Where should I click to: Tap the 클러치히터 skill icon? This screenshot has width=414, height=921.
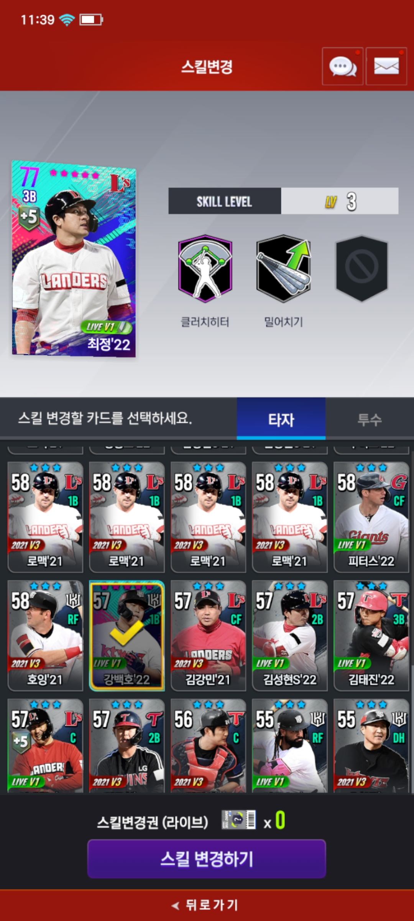(205, 269)
